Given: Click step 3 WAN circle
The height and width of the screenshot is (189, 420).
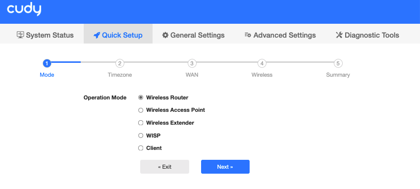Looking at the screenshot, I should pyautogui.click(x=192, y=63).
